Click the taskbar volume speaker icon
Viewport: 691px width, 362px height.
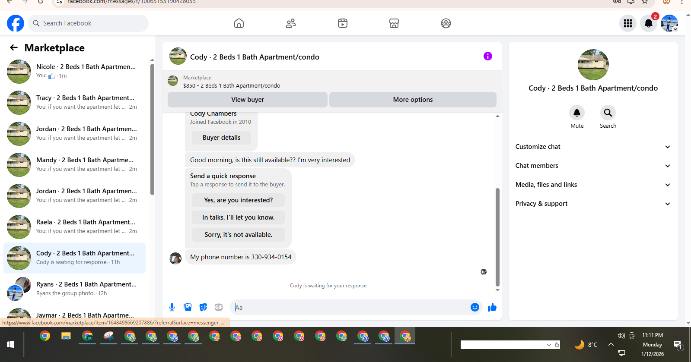(621, 336)
